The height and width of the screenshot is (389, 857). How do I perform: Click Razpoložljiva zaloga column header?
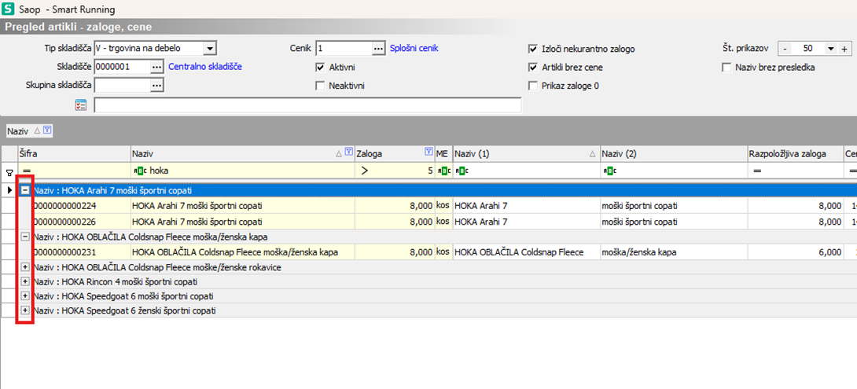pyautogui.click(x=795, y=154)
